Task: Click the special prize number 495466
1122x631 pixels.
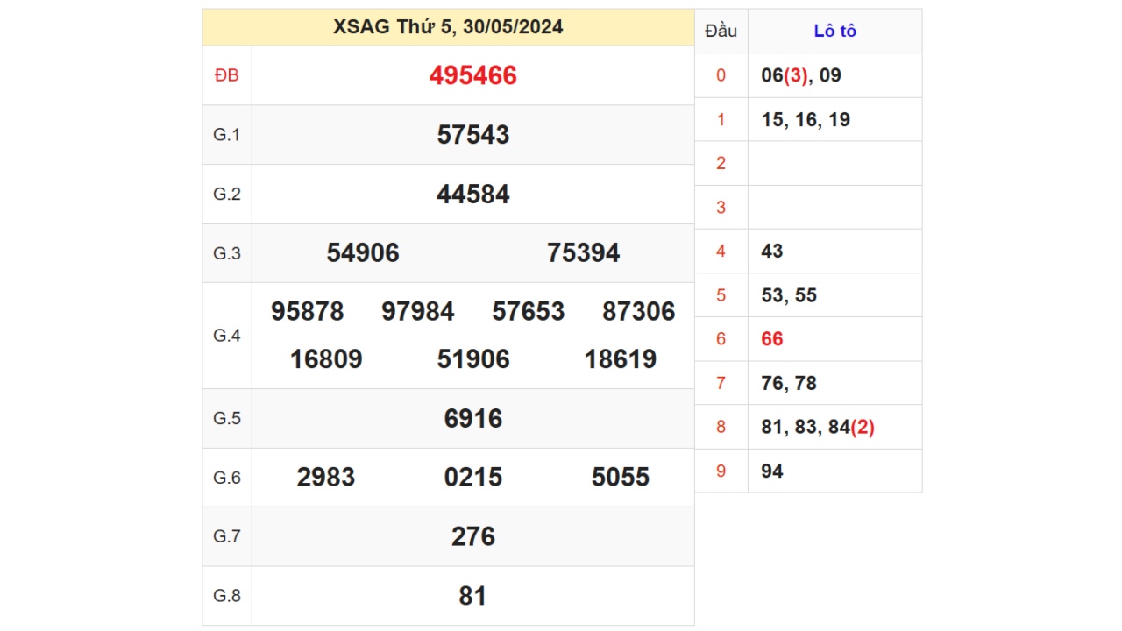Action: tap(473, 75)
